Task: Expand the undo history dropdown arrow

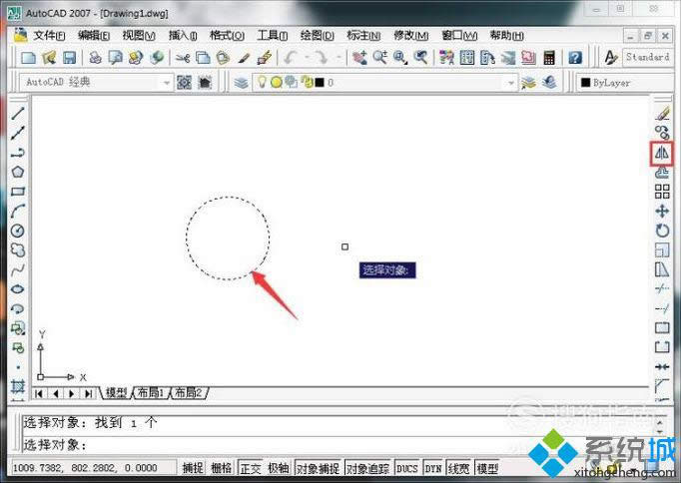Action: click(307, 57)
